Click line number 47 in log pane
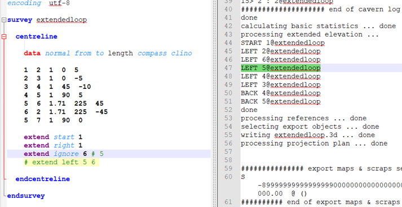The image size is (402, 207). click(x=228, y=68)
